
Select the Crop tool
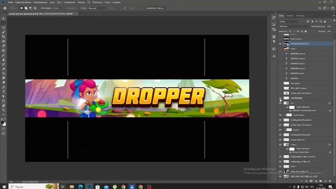[4, 37]
